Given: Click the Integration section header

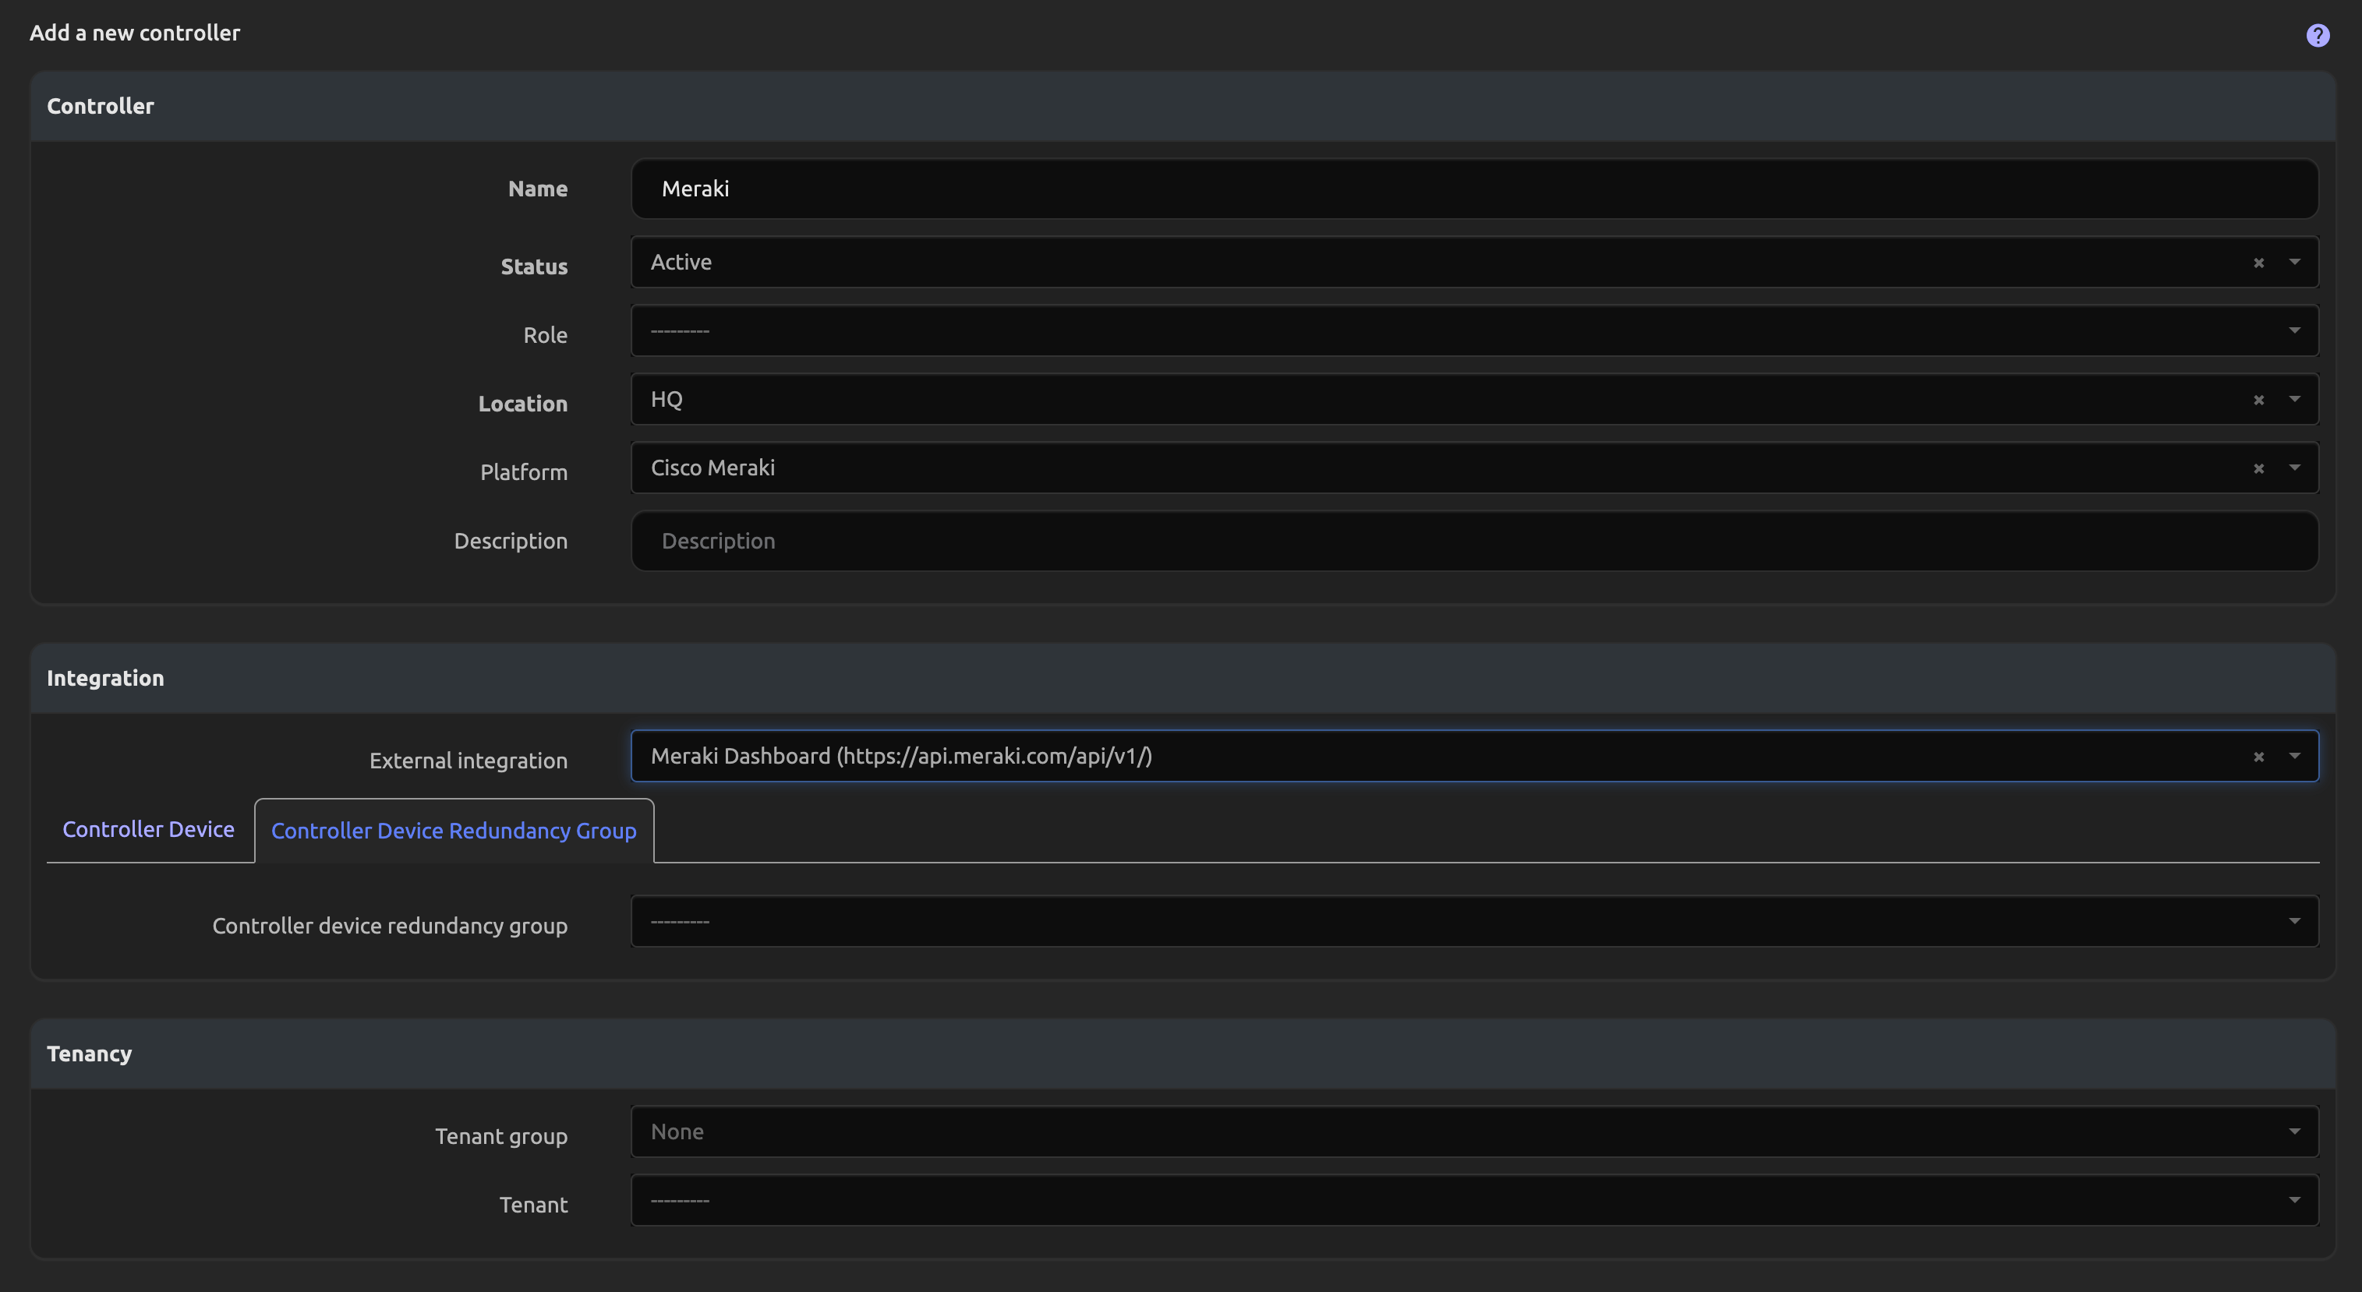Looking at the screenshot, I should [105, 678].
